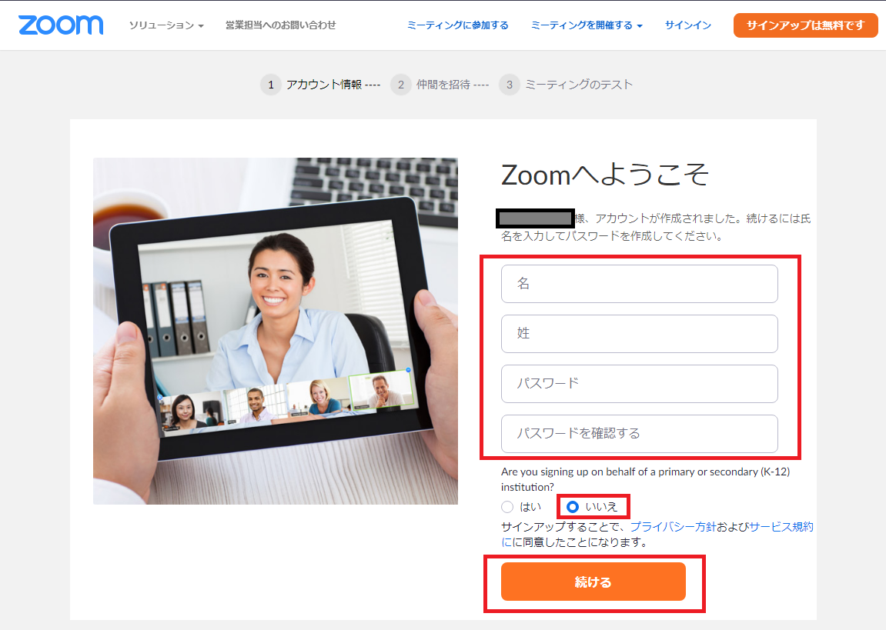Open the ソリューション dropdown menu
Viewport: 886px width, 630px height.
[x=166, y=25]
